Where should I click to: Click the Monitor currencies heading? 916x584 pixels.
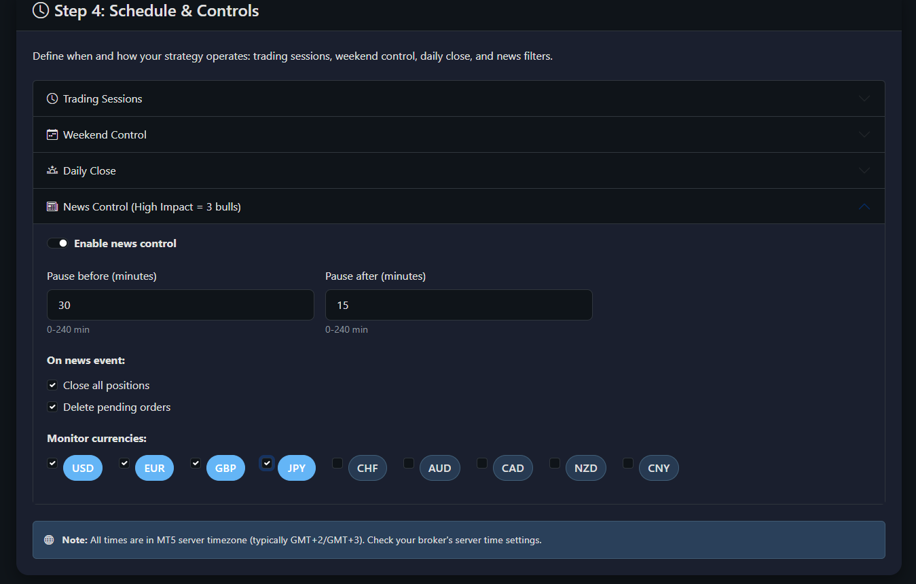pyautogui.click(x=96, y=439)
